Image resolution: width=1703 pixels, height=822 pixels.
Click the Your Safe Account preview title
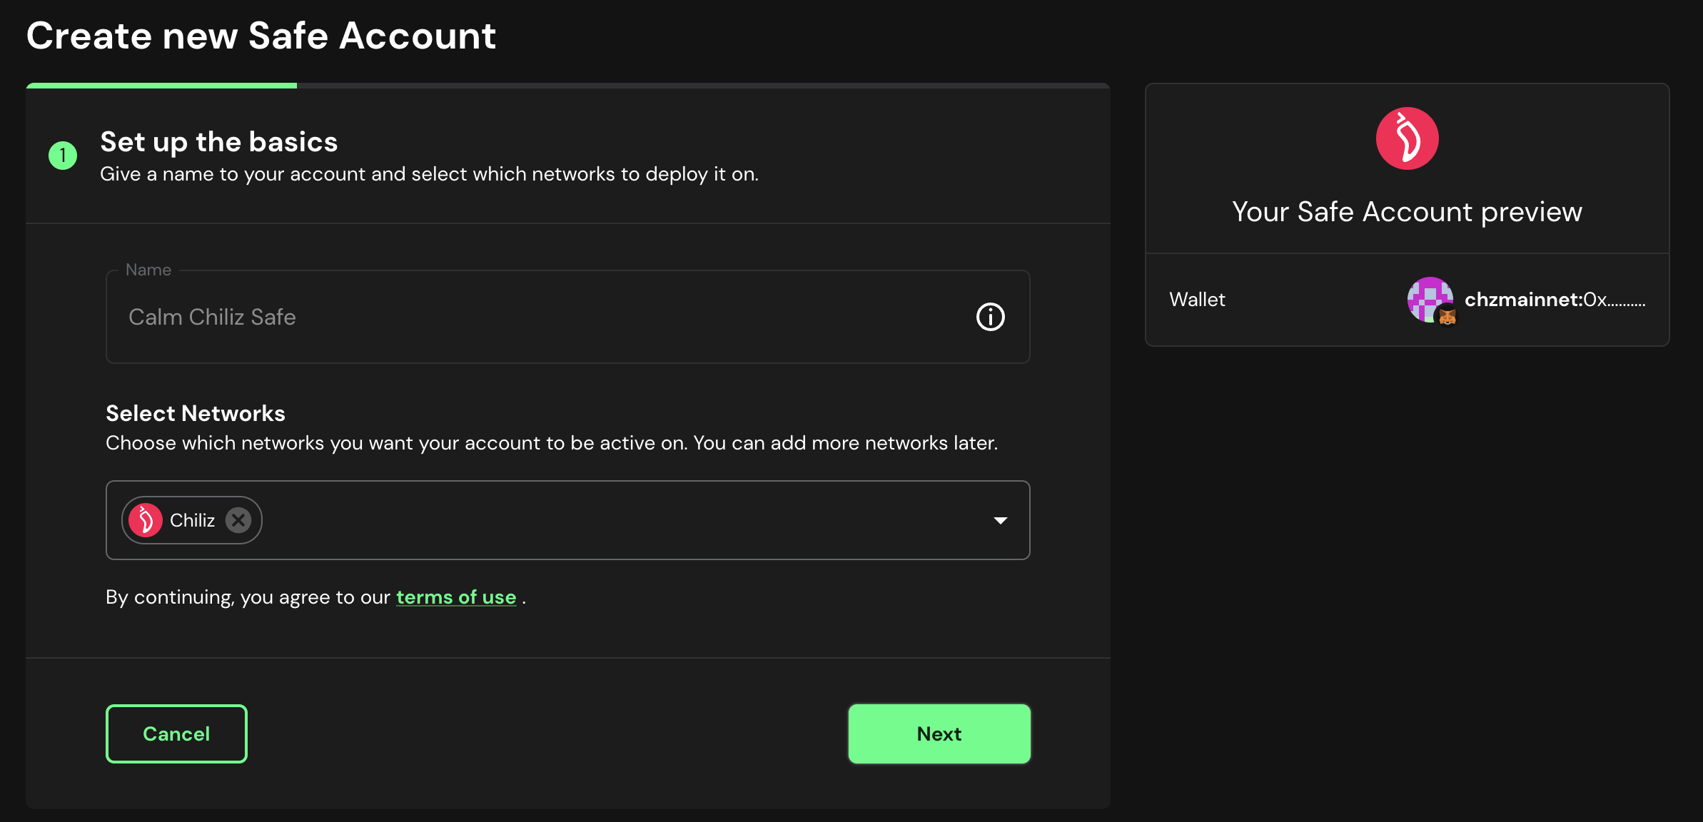(1407, 212)
